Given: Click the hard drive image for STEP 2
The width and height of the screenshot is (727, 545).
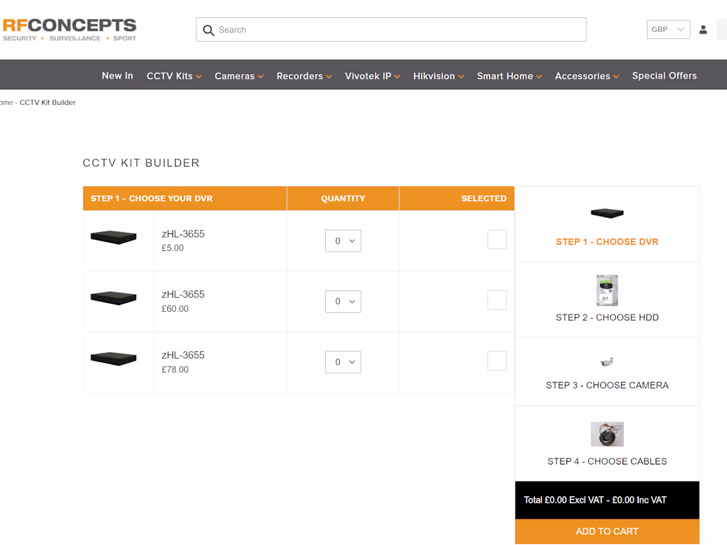Looking at the screenshot, I should pyautogui.click(x=607, y=289).
